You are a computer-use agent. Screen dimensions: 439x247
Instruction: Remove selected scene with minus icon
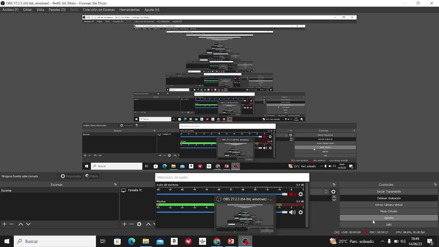(12, 224)
